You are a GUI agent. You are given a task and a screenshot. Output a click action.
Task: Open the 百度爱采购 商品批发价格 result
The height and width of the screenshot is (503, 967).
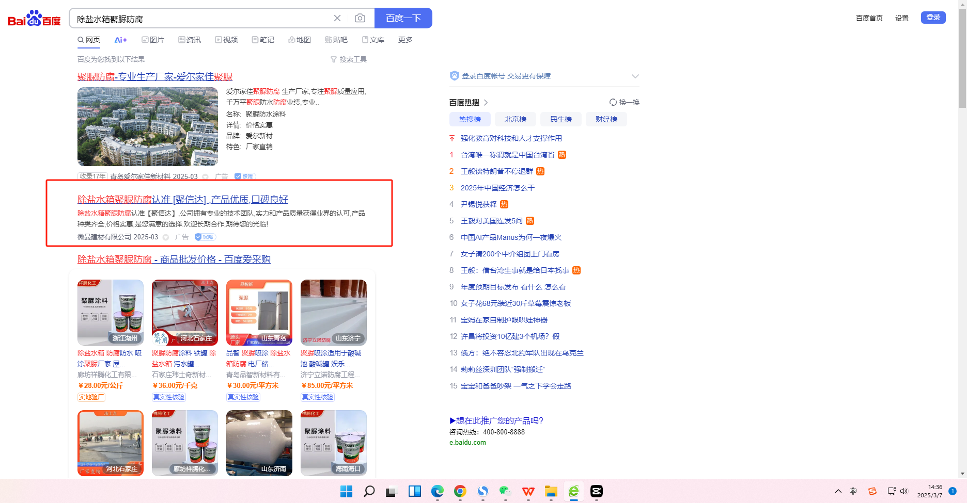pos(174,259)
